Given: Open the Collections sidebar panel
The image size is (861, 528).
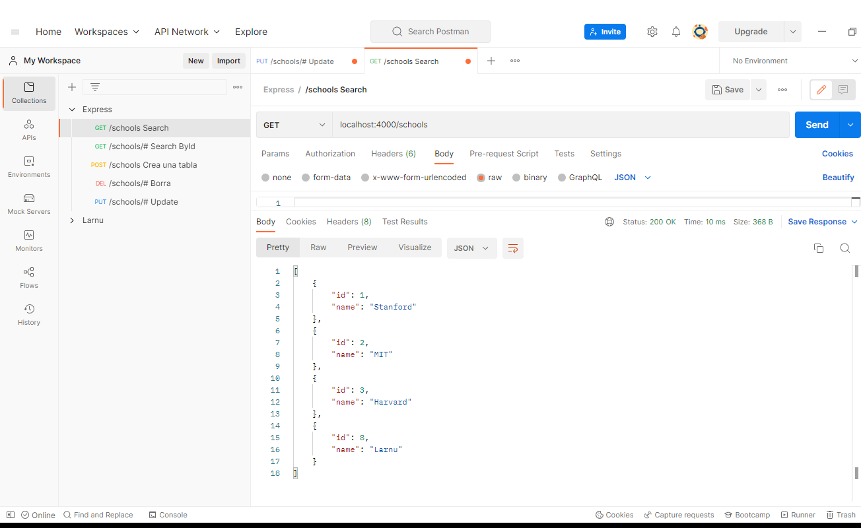Looking at the screenshot, I should 28,93.
